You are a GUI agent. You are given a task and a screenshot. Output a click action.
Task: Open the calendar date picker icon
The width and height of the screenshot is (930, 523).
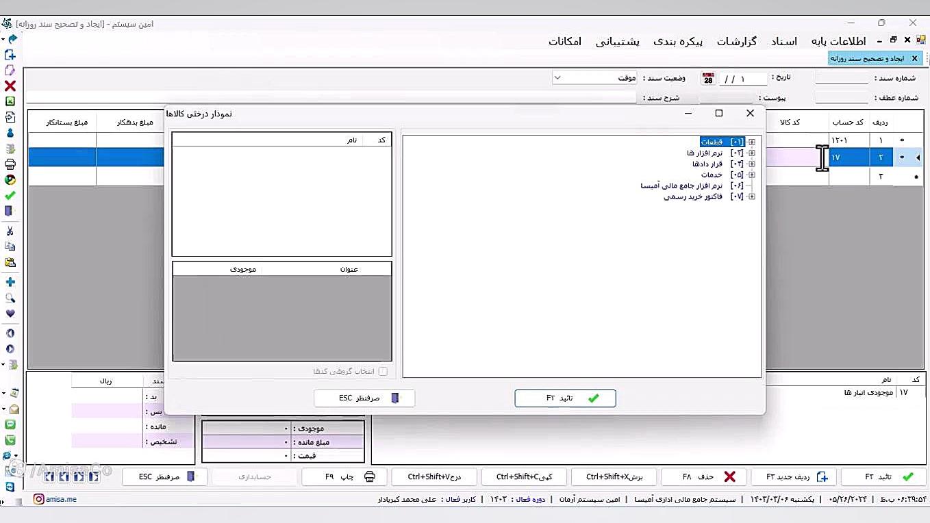click(708, 79)
